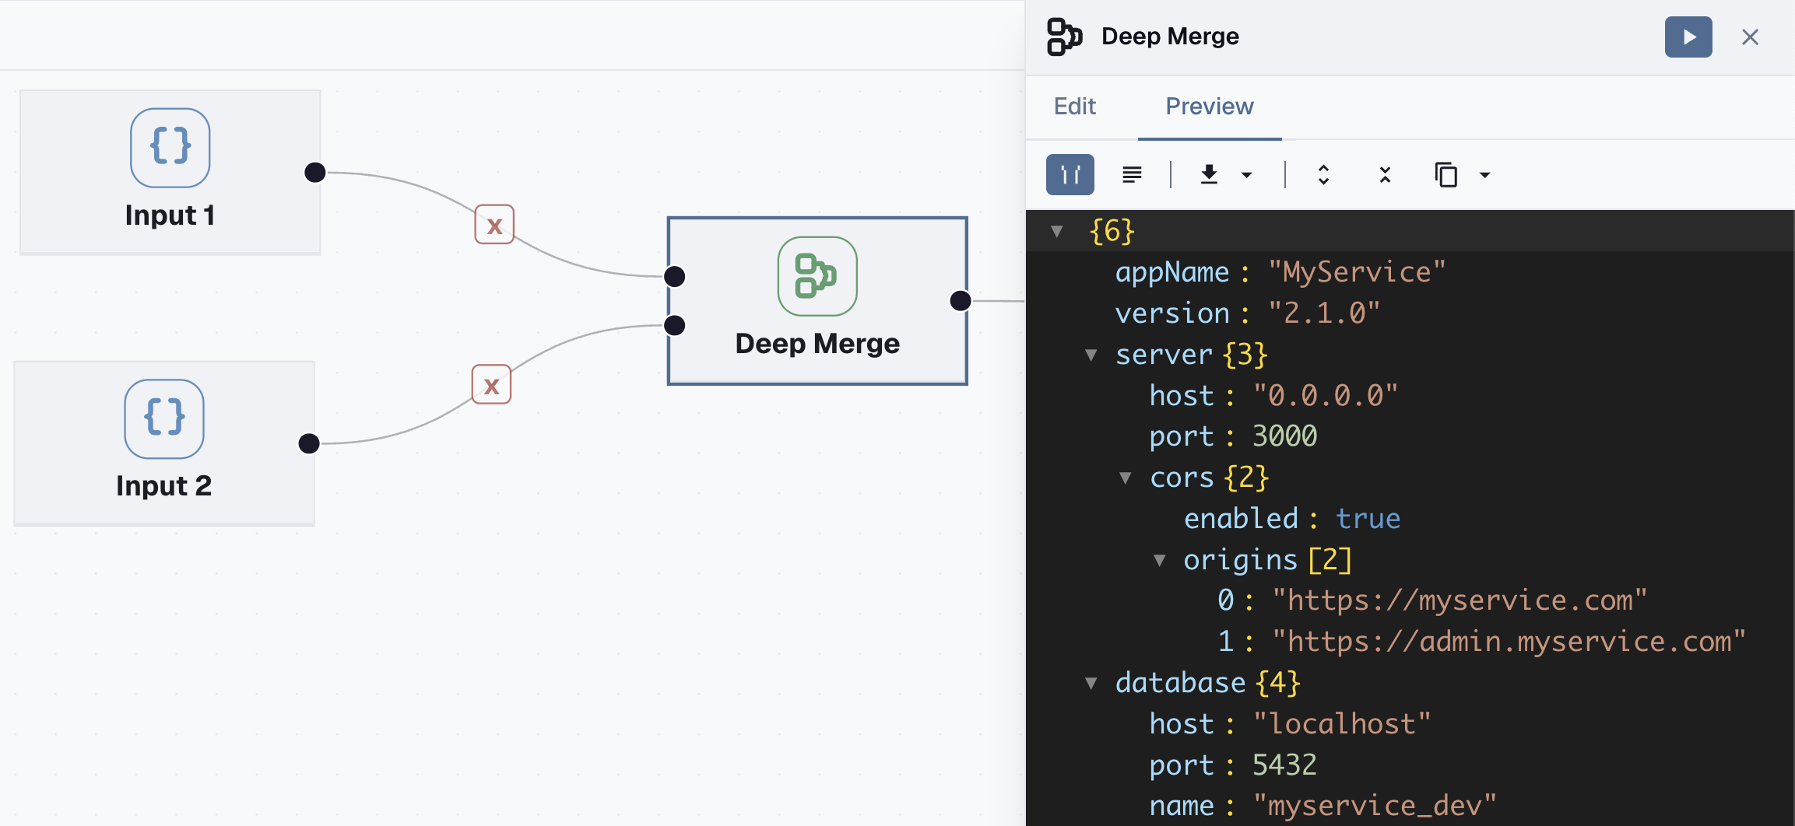Expand all JSON nodes
This screenshot has height=826, width=1795.
1323,175
